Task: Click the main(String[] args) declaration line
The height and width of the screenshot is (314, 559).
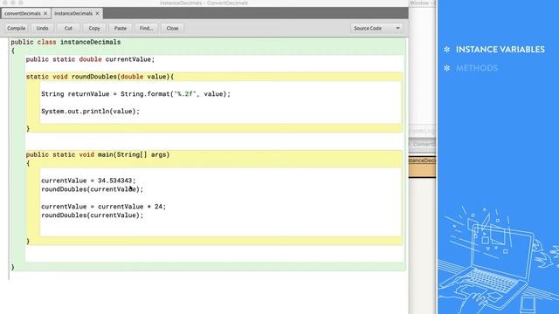Action: click(x=98, y=155)
